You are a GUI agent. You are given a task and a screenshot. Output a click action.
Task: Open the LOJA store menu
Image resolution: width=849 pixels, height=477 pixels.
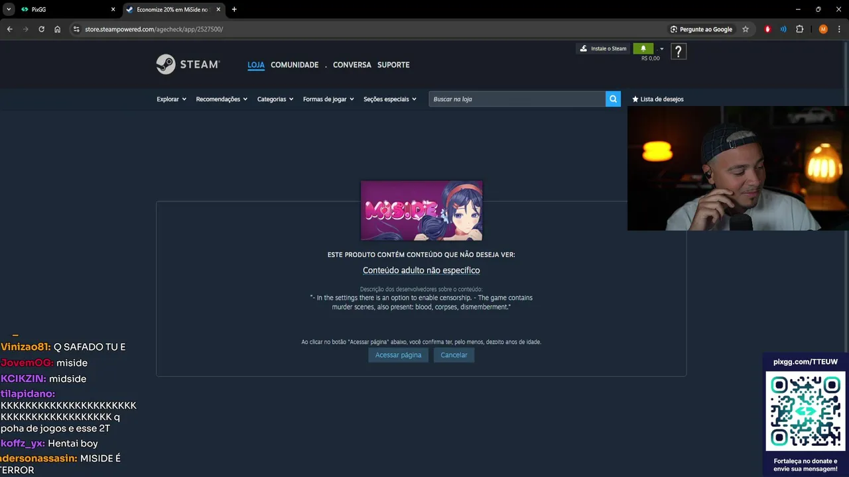256,65
